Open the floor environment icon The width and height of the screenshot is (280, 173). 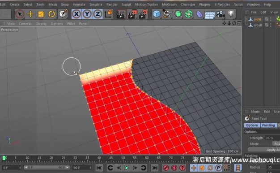pos(210,15)
